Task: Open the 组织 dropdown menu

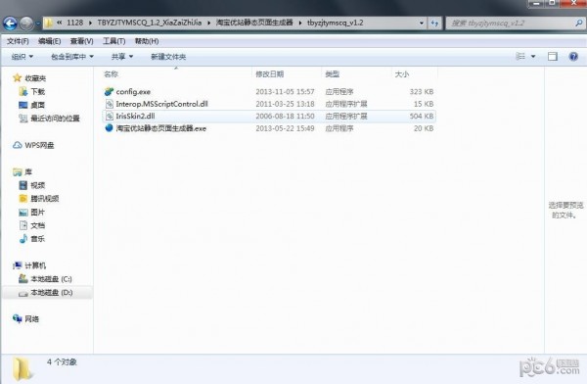Action: tap(23, 57)
